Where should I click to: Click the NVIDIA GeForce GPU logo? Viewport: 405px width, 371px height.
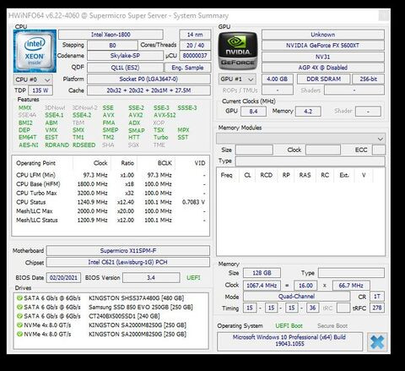238,51
